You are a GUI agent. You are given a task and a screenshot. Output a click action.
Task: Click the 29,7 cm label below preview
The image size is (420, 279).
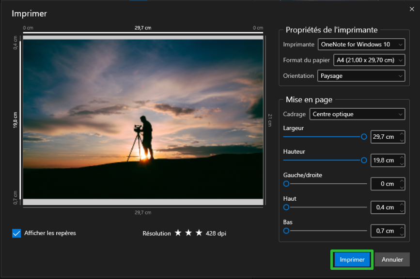143,212
